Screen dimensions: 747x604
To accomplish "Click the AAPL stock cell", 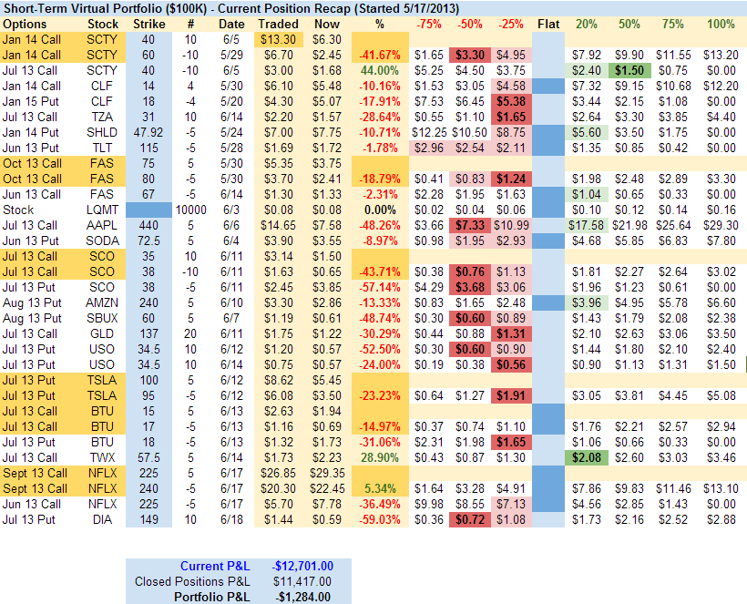I will [x=103, y=225].
